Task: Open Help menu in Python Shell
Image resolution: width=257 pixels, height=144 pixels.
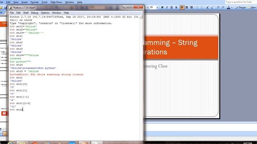Action: click(x=66, y=13)
